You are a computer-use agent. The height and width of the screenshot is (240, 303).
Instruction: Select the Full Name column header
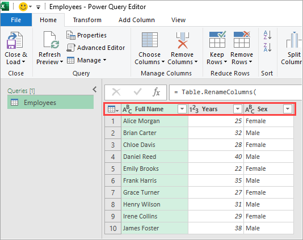(x=149, y=109)
